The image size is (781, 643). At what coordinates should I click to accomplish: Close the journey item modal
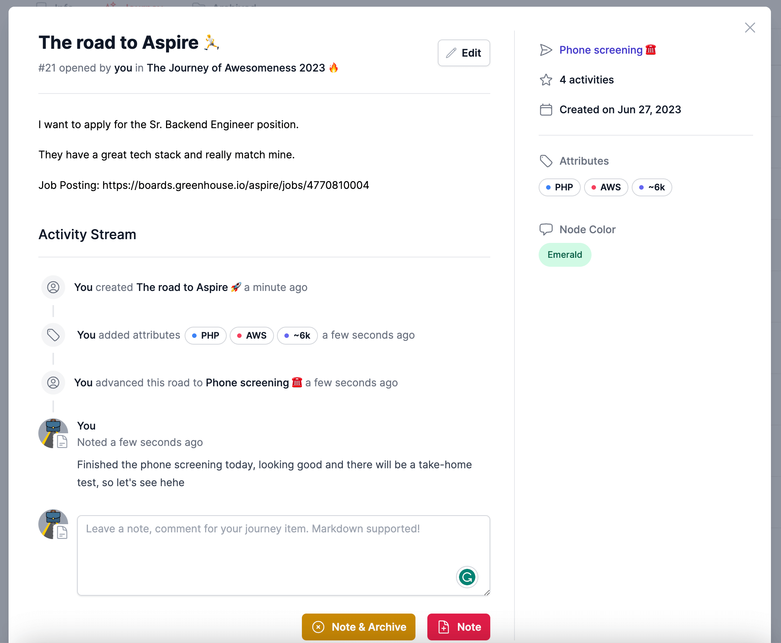coord(750,28)
